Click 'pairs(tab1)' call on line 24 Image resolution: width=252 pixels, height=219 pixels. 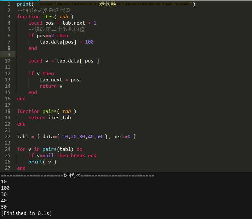point(58,149)
